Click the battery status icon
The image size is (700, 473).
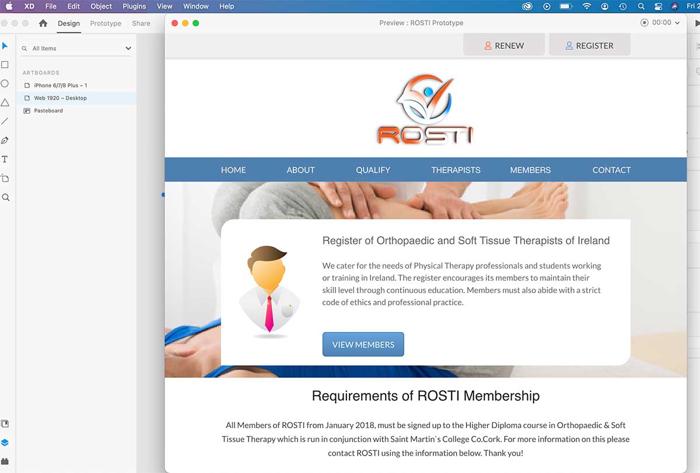pos(566,6)
